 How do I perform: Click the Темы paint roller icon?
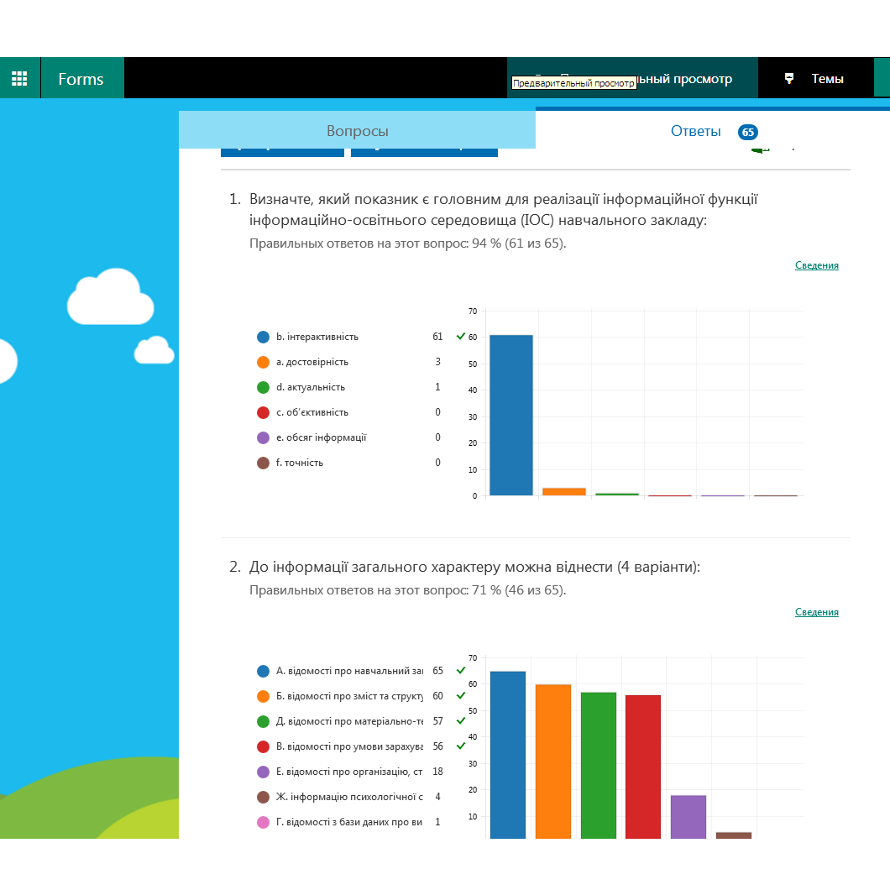[789, 78]
